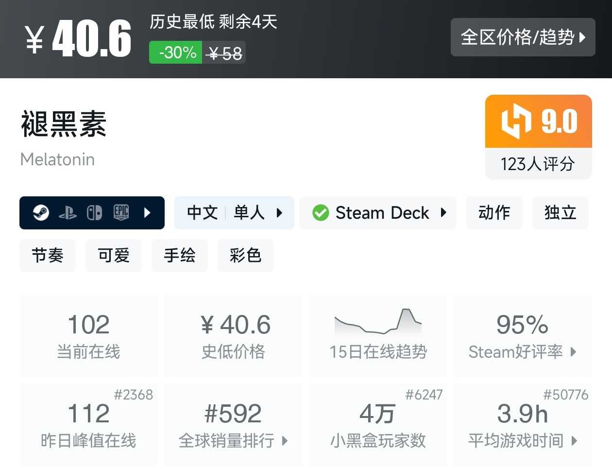Click the Epic Games store icon
This screenshot has height=469, width=612.
121,213
